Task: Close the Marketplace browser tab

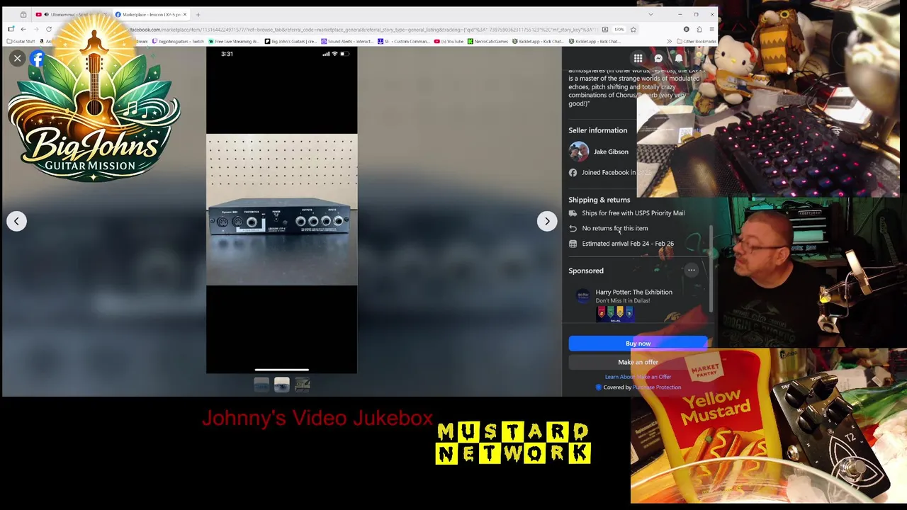Action: tap(185, 14)
